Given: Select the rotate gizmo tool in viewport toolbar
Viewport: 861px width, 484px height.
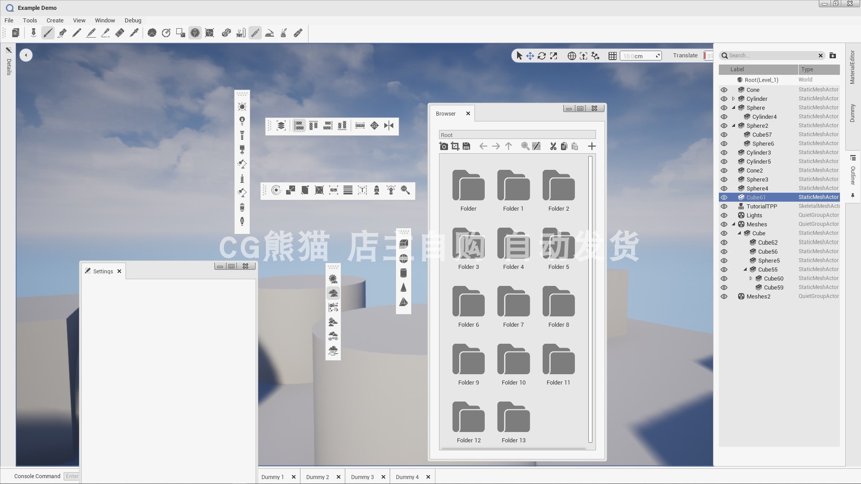Looking at the screenshot, I should pyautogui.click(x=542, y=56).
